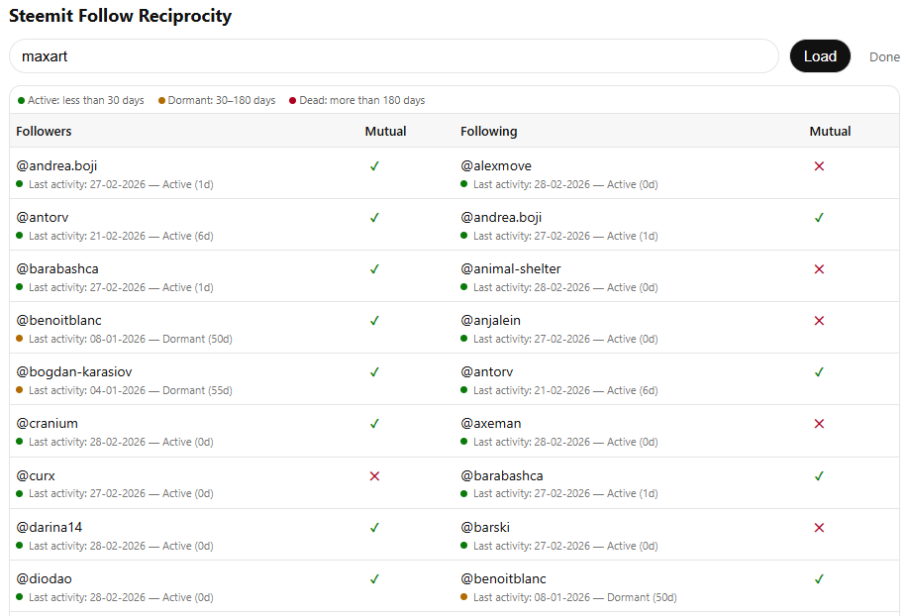Open the @cranium follower profile

click(47, 424)
